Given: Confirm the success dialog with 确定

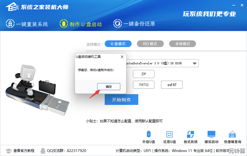Looking at the screenshot, I should click(x=109, y=87).
